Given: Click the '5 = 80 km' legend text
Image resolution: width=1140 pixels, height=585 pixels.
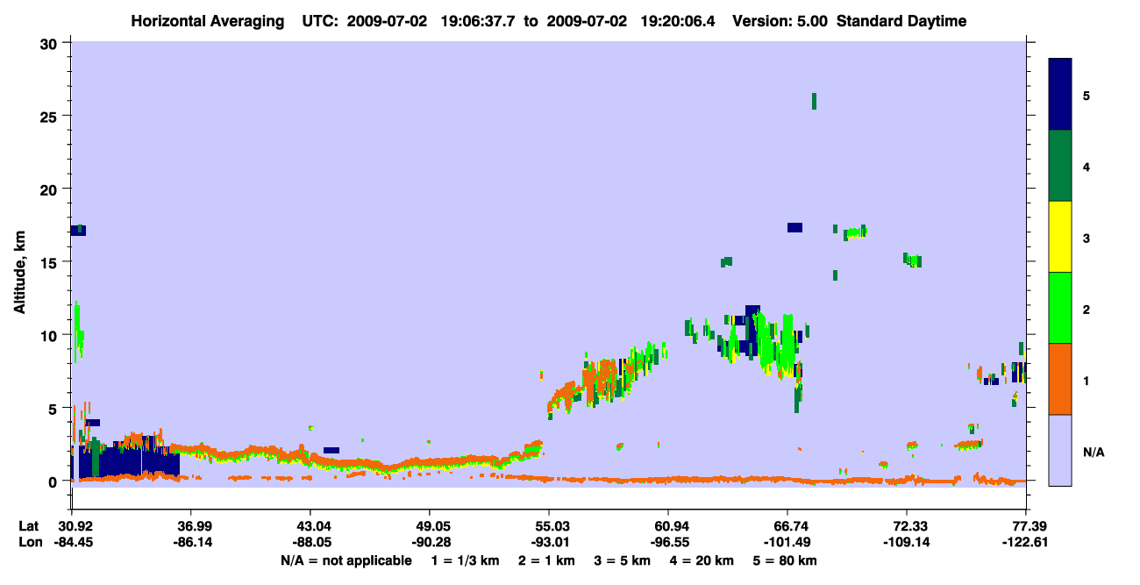Looking at the screenshot, I should pos(786,560).
